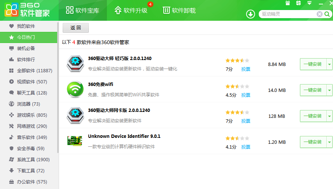Screen dimensions: 333x189
Task: Open the 360免费wifi title text
Action: (x=101, y=84)
